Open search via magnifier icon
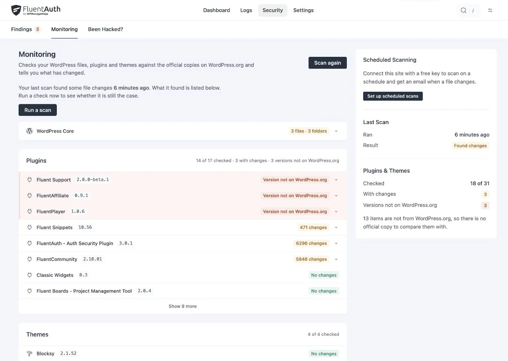 [463, 10]
